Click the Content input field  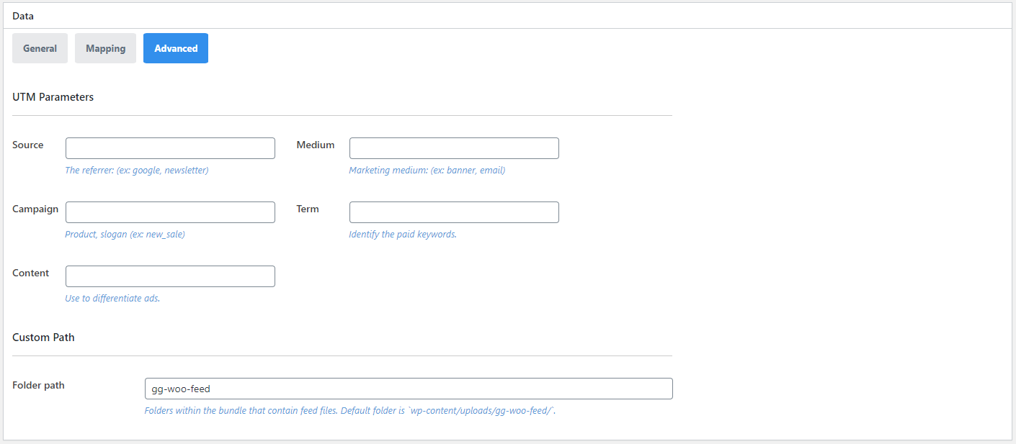(x=170, y=276)
